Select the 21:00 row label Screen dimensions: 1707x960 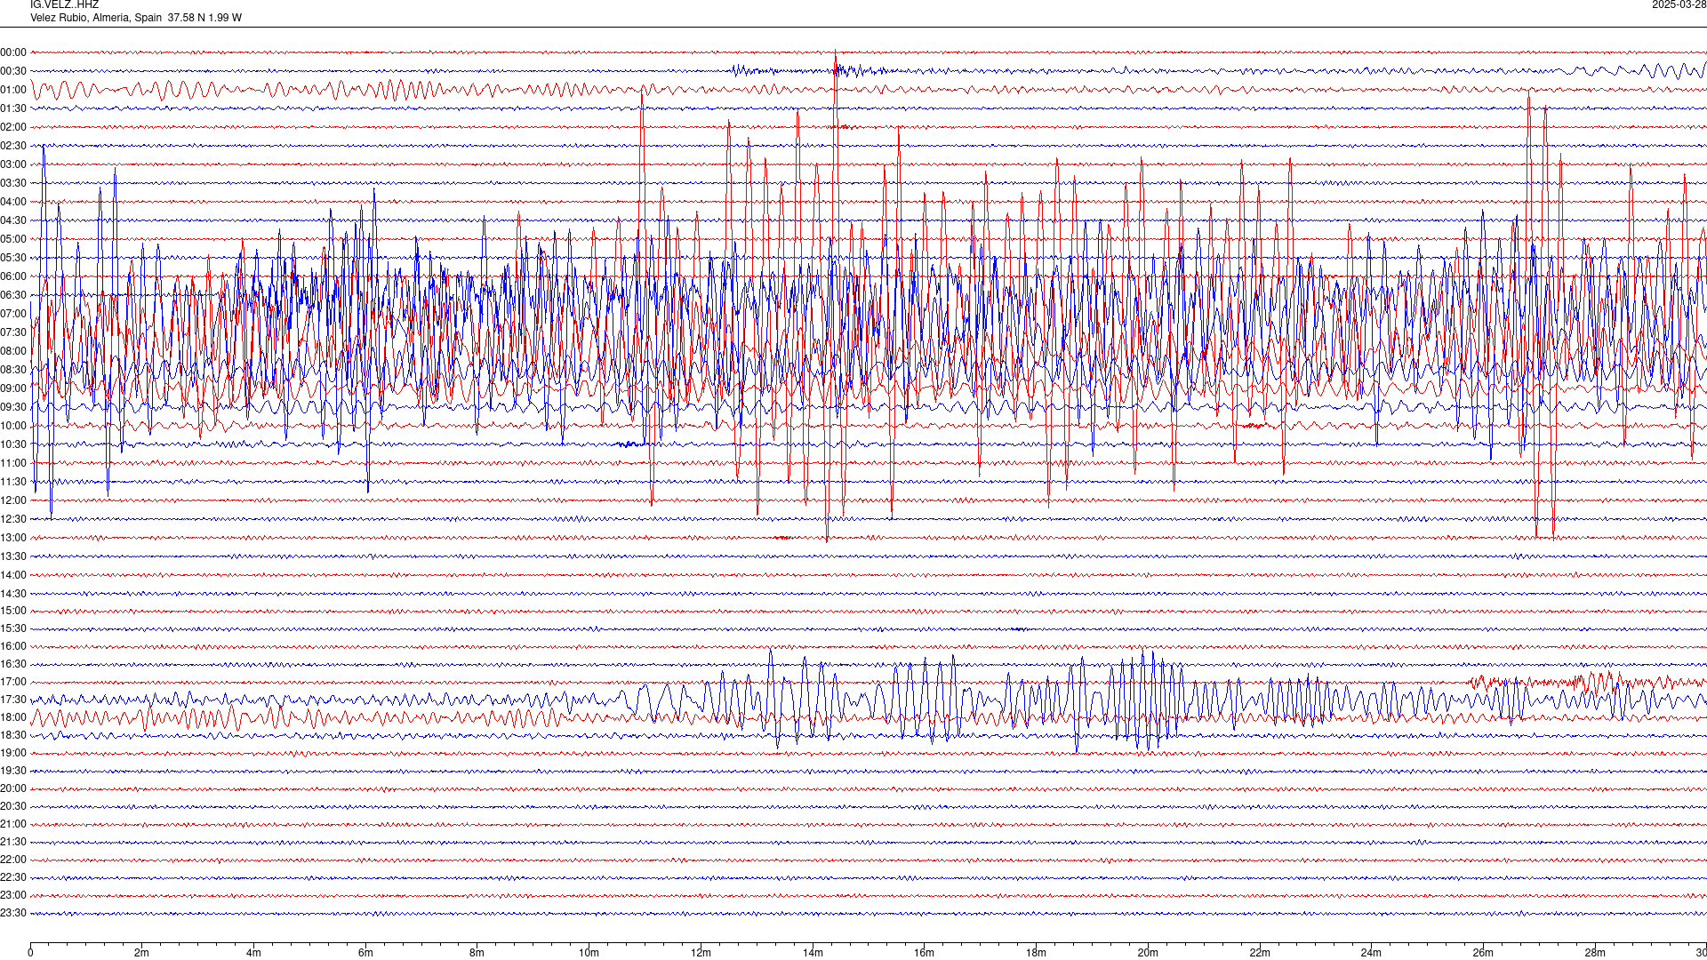click(13, 824)
